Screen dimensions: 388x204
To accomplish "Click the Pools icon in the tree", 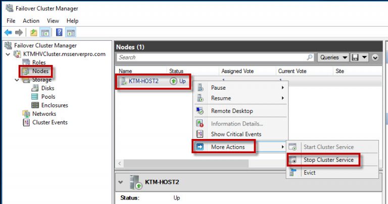I will click(35, 96).
